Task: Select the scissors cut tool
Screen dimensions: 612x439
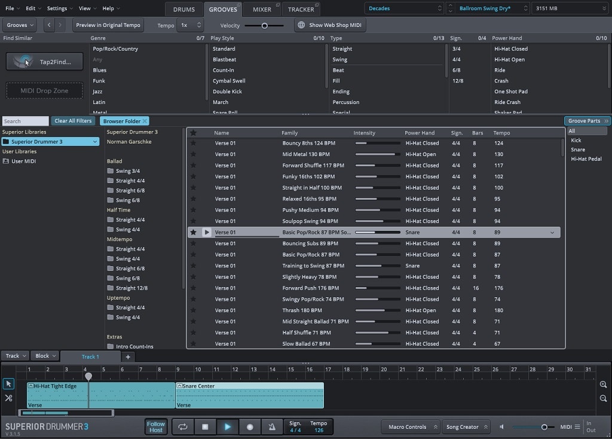Action: click(x=8, y=398)
